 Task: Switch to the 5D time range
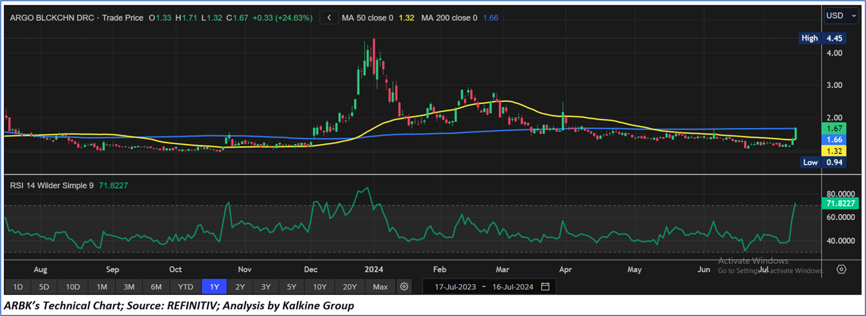coord(44,287)
